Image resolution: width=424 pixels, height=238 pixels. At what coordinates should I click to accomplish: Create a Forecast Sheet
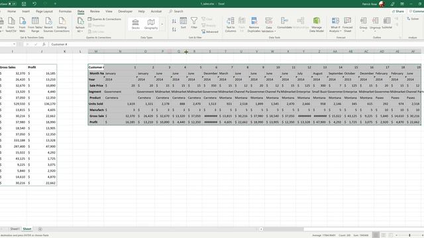347,24
